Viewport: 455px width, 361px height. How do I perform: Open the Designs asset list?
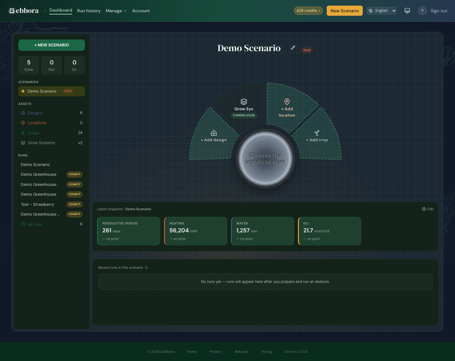point(52,113)
